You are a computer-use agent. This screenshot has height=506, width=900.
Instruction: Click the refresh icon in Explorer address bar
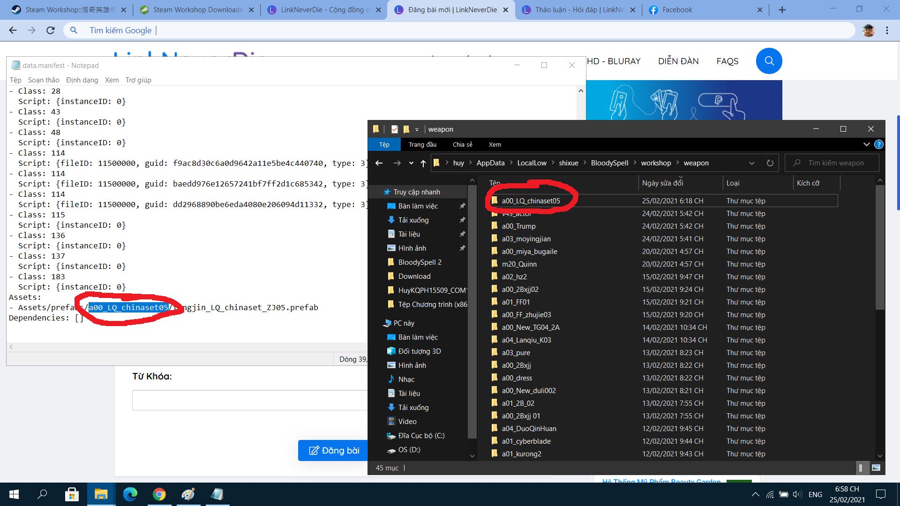770,163
